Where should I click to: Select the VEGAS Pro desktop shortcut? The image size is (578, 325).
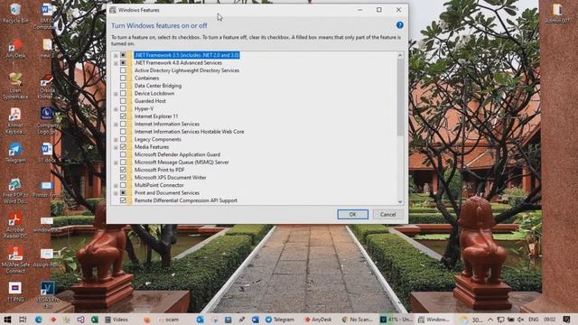47,295
